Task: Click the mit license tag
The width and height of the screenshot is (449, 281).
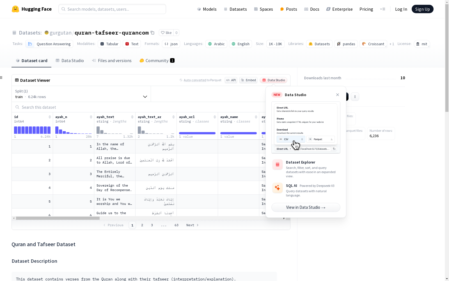Action: coord(422,44)
